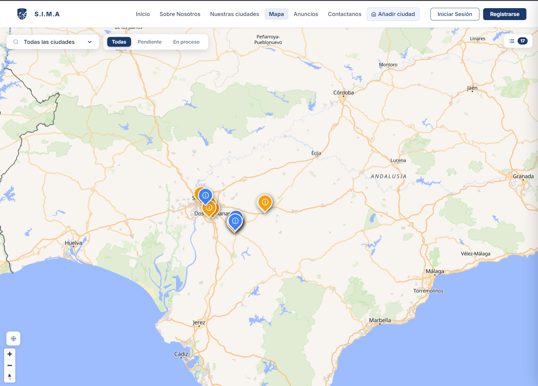Click the Jerez city label
538x386 pixels.
(199, 323)
